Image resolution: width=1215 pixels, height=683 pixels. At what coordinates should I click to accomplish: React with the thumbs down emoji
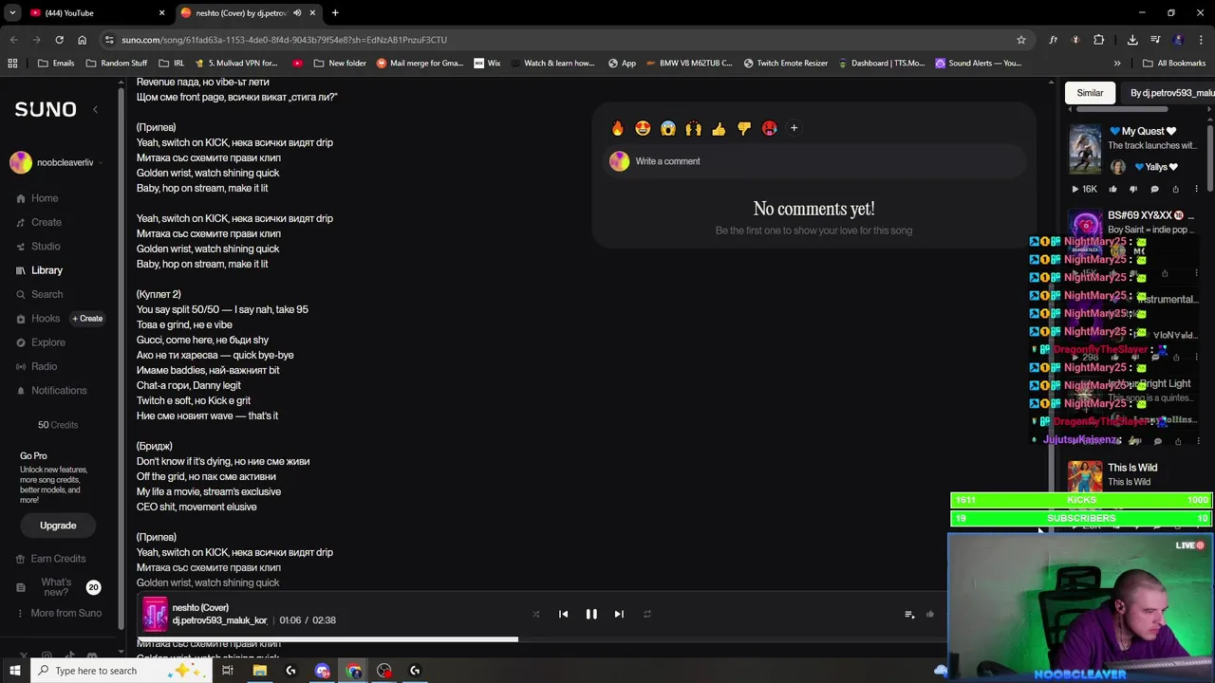pos(744,128)
